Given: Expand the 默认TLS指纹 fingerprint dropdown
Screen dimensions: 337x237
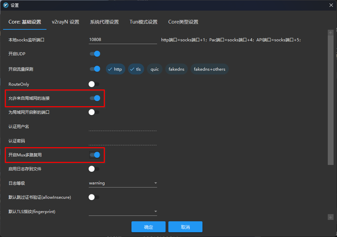Looking at the screenshot, I should point(123,212).
